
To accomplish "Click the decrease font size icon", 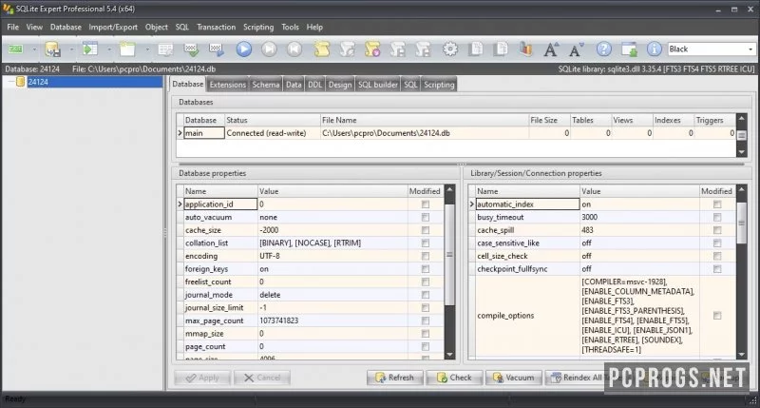I will (x=576, y=49).
